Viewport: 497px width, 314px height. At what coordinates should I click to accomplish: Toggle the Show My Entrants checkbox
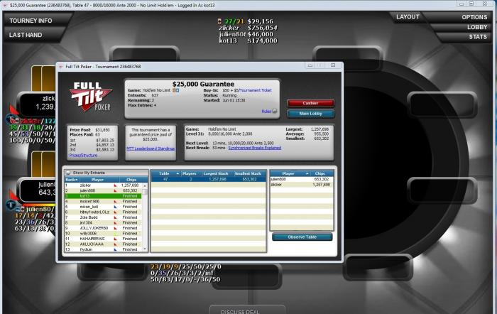(68, 173)
